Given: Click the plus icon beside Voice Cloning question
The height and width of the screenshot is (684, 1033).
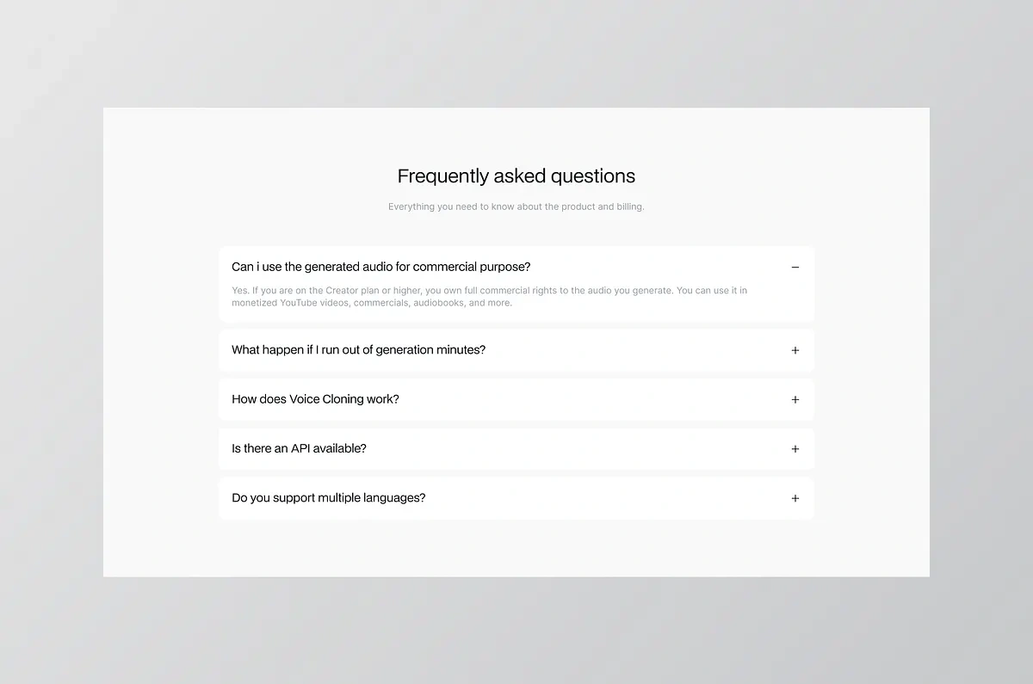Looking at the screenshot, I should (795, 399).
